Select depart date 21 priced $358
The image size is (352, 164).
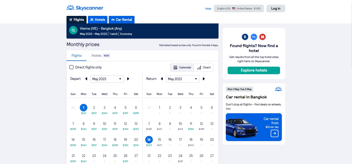[73, 158]
